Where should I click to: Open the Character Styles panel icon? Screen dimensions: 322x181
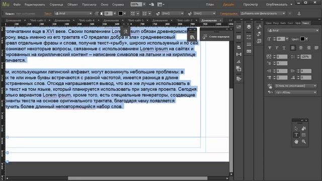[259, 27]
